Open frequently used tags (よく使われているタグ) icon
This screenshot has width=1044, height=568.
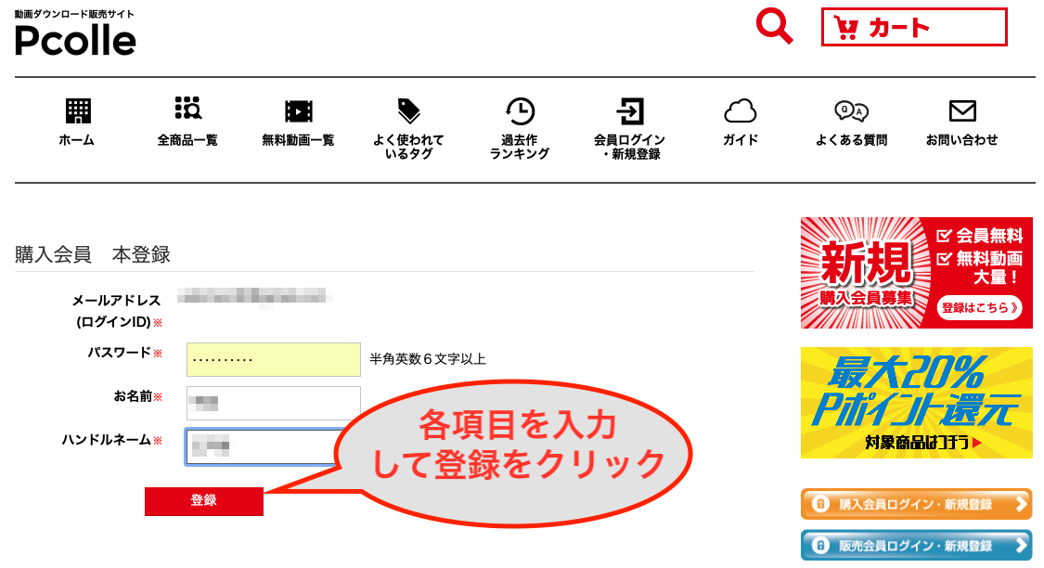[408, 112]
